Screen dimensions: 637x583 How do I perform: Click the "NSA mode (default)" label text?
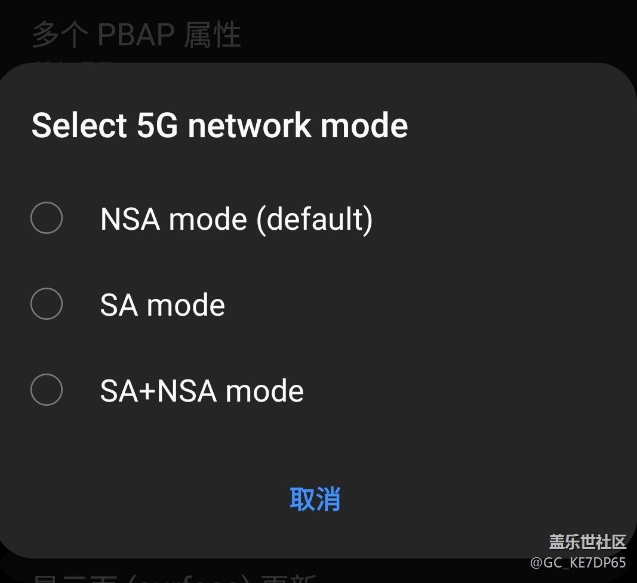coord(236,219)
